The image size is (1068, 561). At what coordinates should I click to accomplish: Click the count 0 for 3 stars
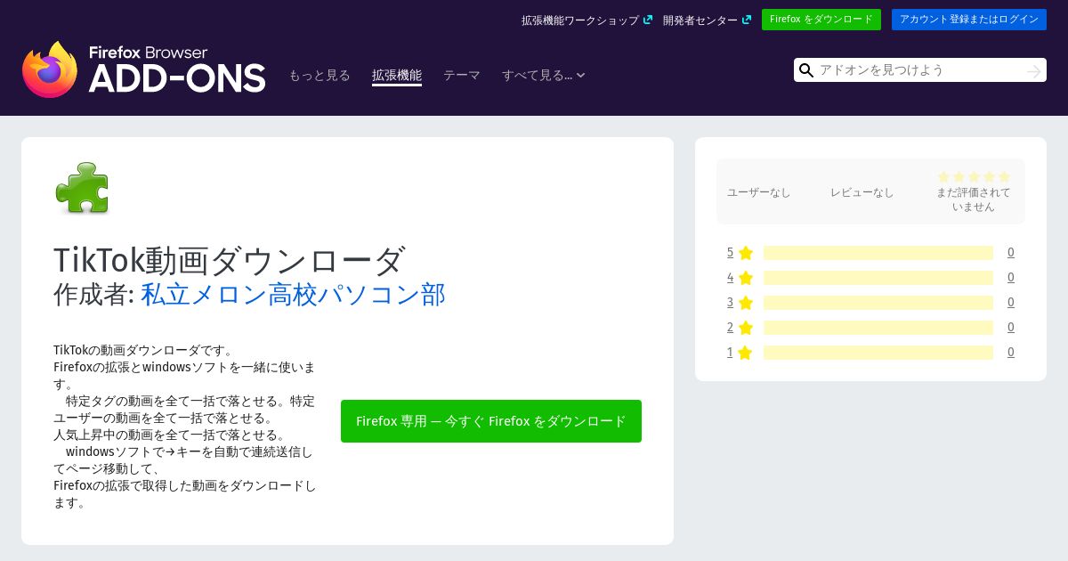(1011, 303)
